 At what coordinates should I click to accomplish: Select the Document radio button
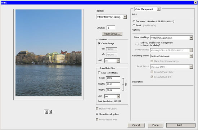click(134, 21)
